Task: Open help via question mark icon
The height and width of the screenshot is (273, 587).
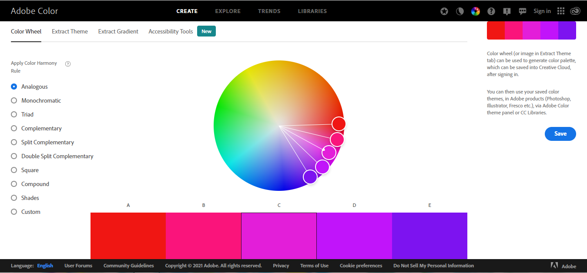Action: [x=491, y=11]
